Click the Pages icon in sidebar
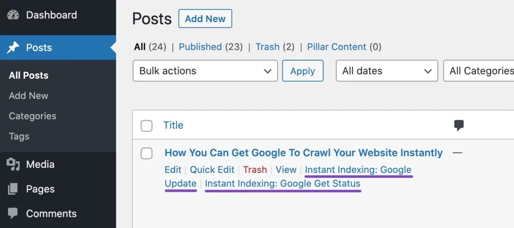The image size is (514, 228). click(x=13, y=189)
